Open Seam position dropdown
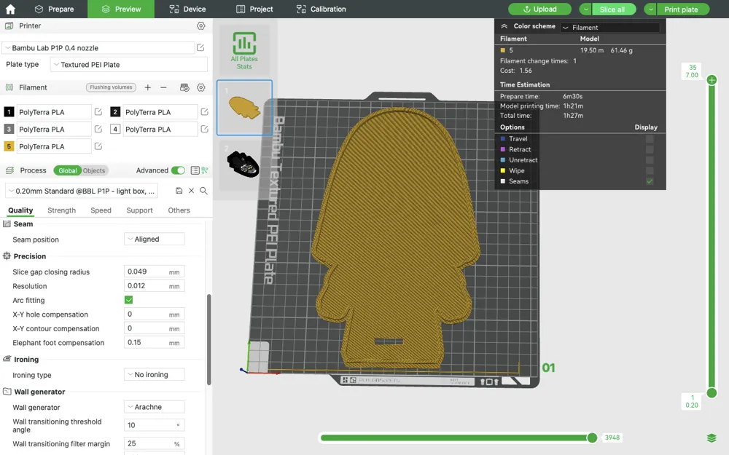729x455 pixels. tap(155, 239)
